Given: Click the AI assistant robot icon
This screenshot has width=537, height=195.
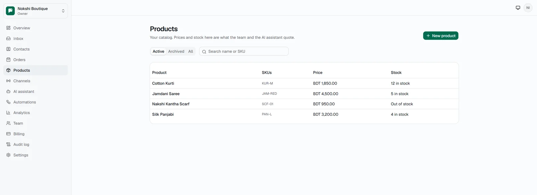Looking at the screenshot, I should point(8,91).
